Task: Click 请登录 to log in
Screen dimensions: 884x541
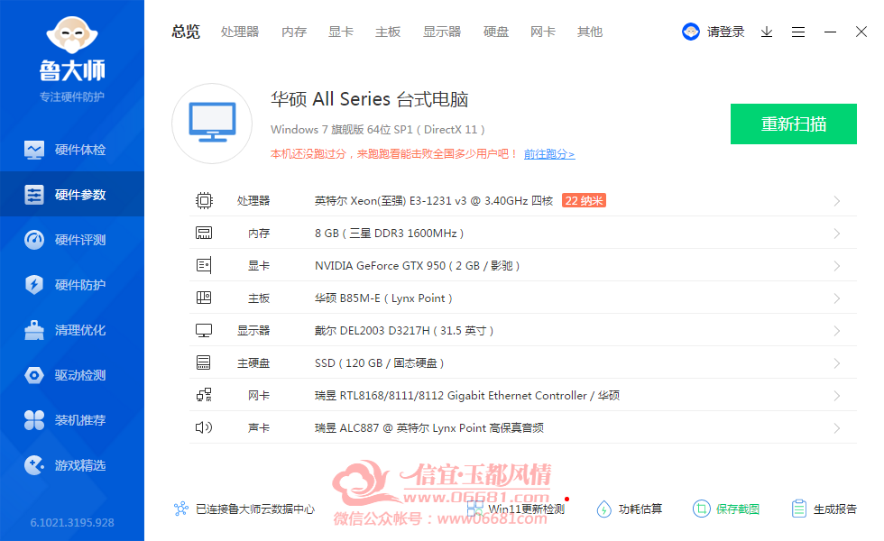Action: pyautogui.click(x=725, y=32)
